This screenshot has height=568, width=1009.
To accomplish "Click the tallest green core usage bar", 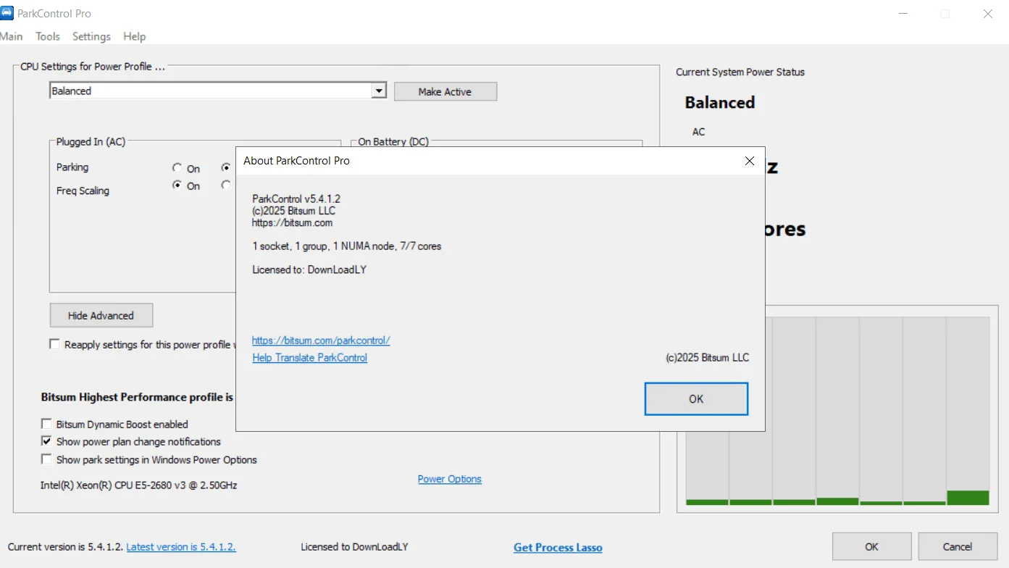I will [x=968, y=498].
